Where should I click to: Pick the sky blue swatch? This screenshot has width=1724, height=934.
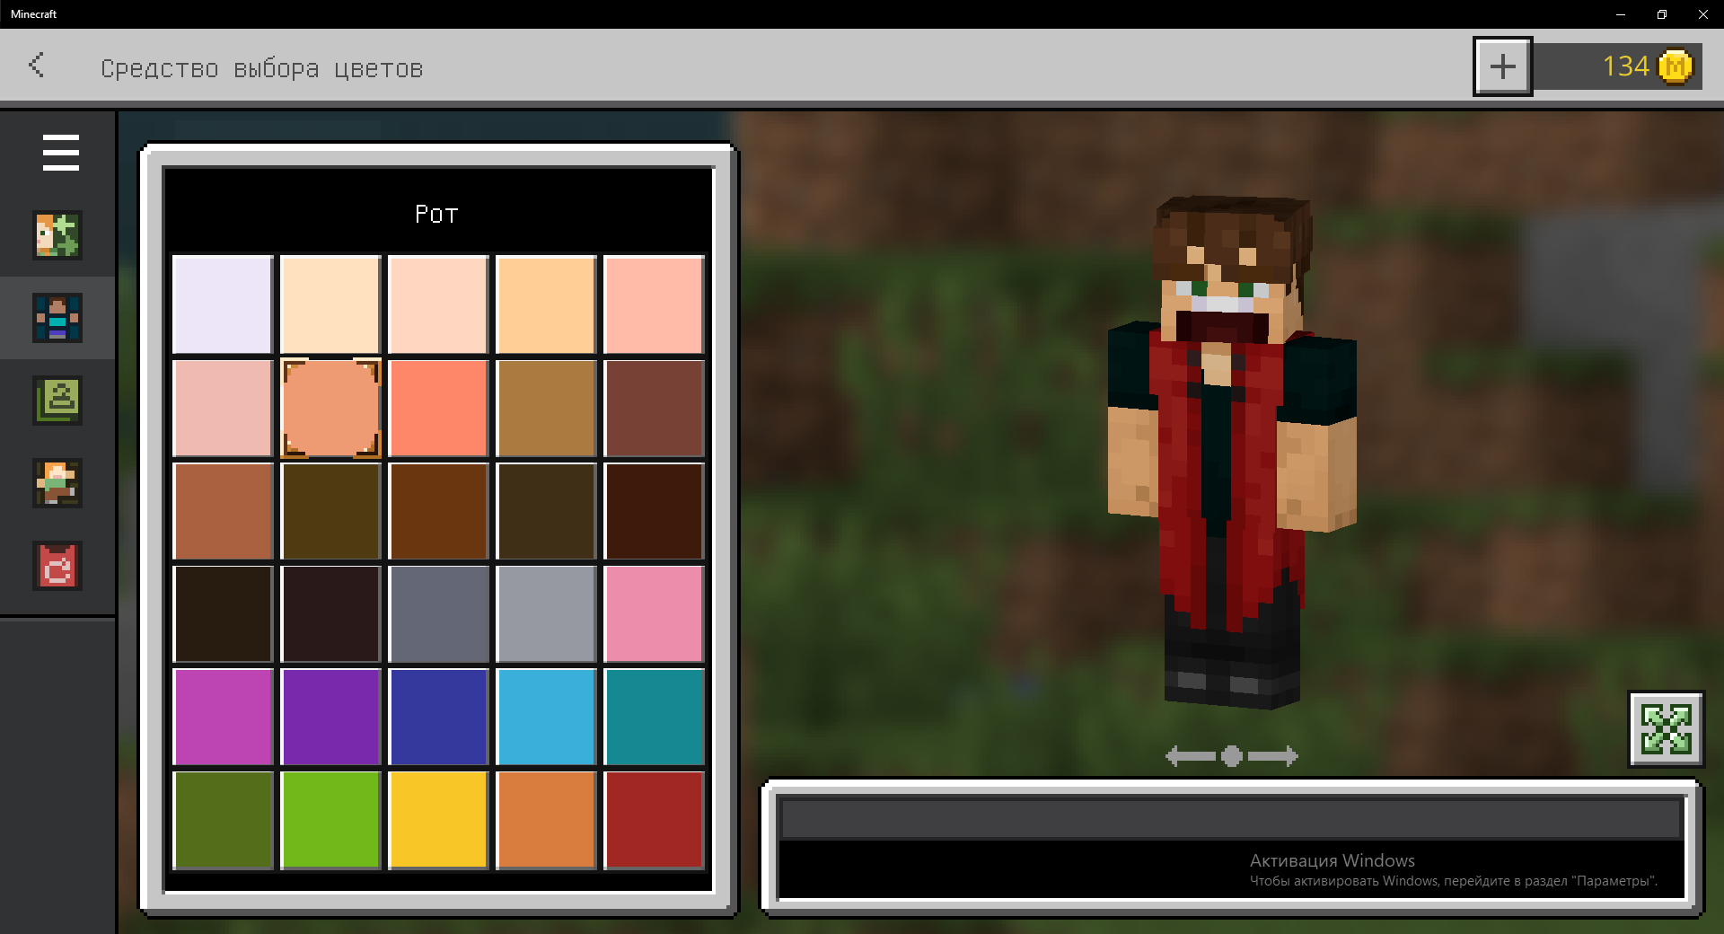pyautogui.click(x=546, y=717)
